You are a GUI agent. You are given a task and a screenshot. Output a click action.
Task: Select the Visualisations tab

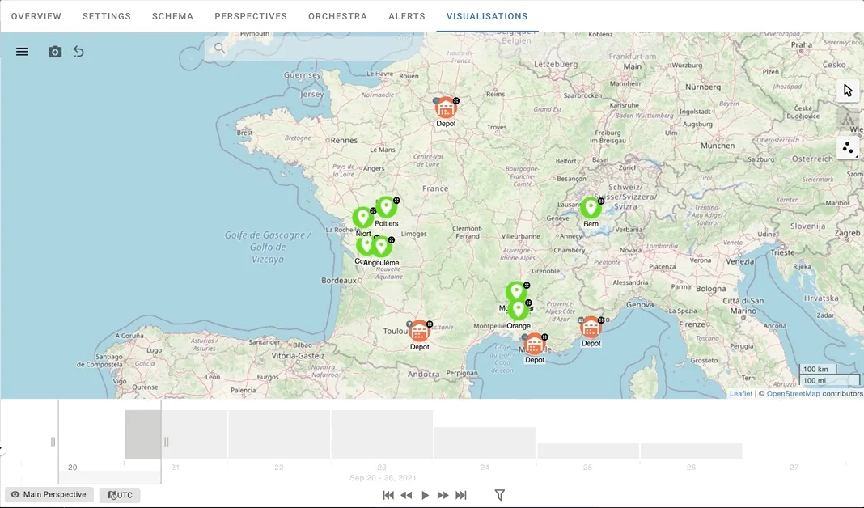pos(487,16)
